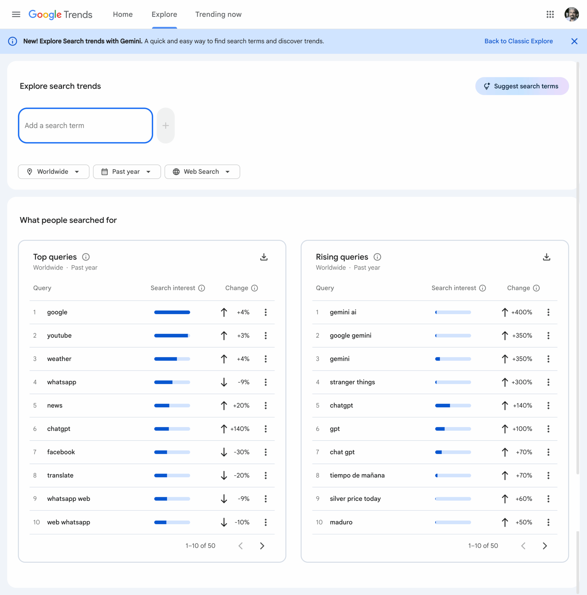Go to next page of Rising queries

pyautogui.click(x=545, y=545)
